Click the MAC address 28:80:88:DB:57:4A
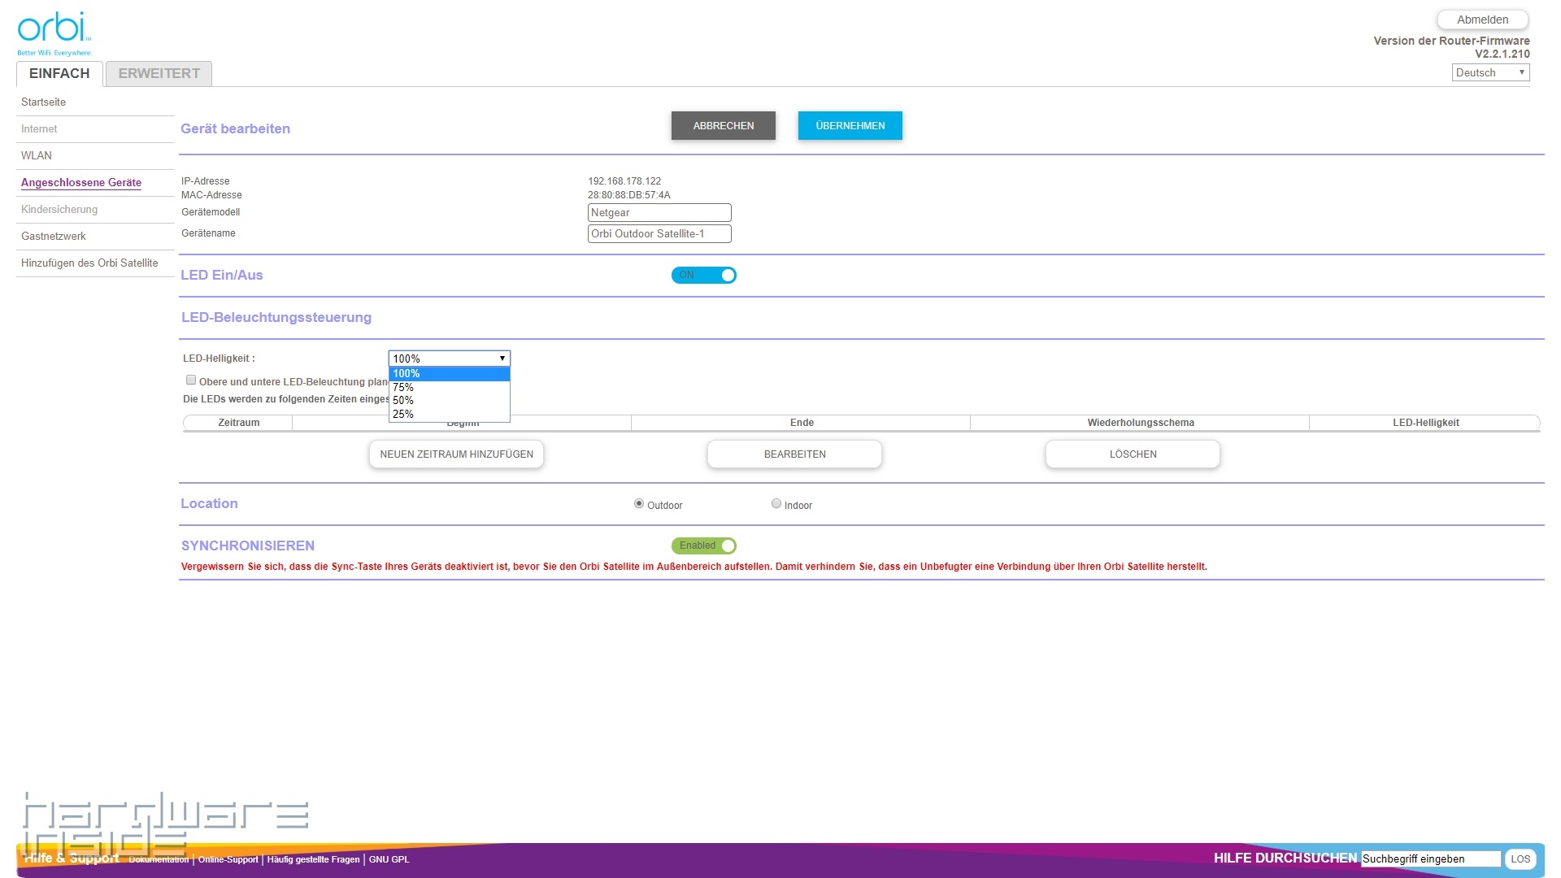Viewport: 1561px width, 878px height. click(x=629, y=195)
